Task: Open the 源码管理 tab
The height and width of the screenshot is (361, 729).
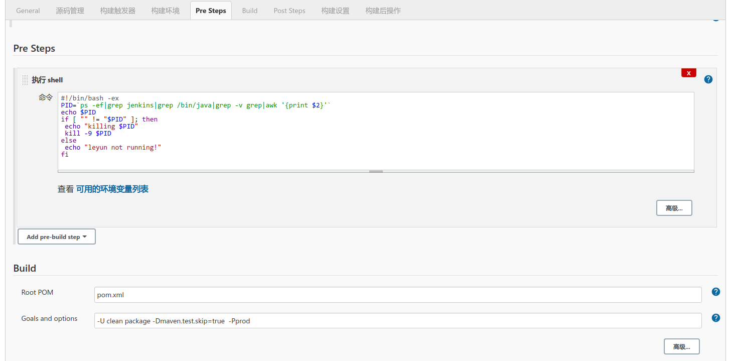Action: click(x=70, y=11)
